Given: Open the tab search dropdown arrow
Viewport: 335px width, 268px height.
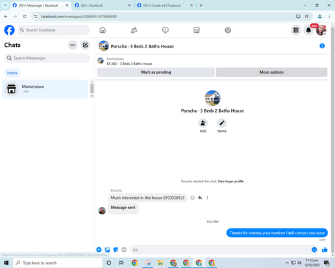Looking at the screenshot, I should click(5, 5).
